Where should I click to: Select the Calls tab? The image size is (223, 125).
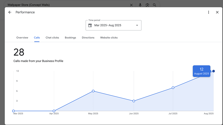point(37,37)
